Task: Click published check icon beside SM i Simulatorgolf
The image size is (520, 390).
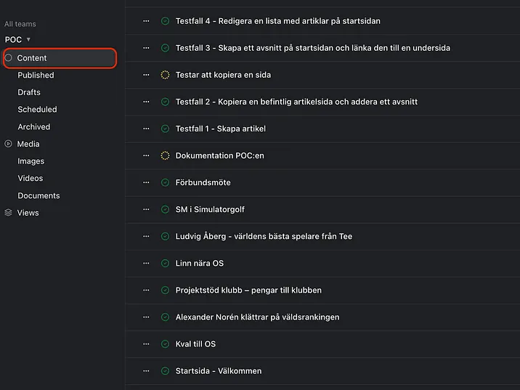Action: point(165,209)
